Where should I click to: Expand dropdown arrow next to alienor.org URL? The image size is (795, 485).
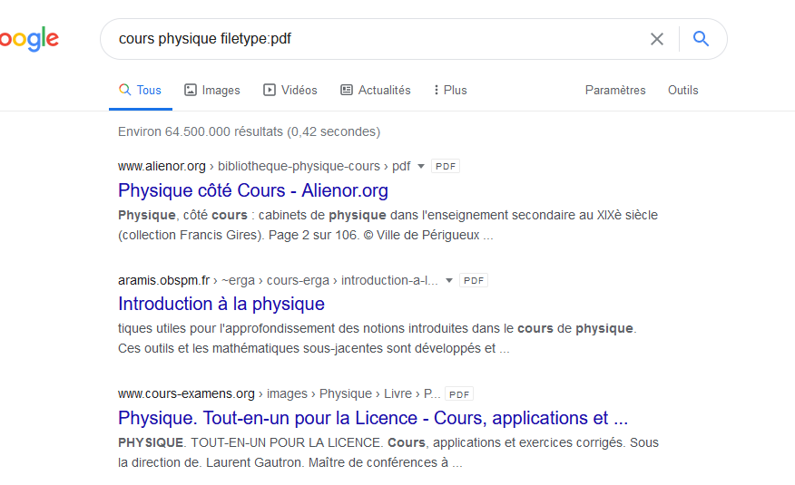coord(421,167)
